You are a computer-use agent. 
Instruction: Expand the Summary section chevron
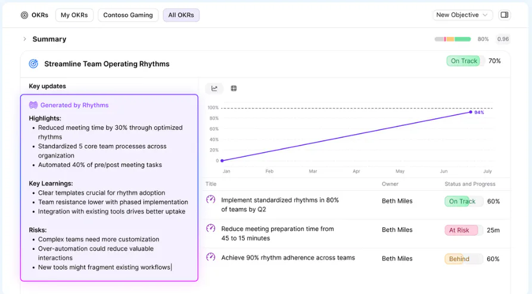24,39
